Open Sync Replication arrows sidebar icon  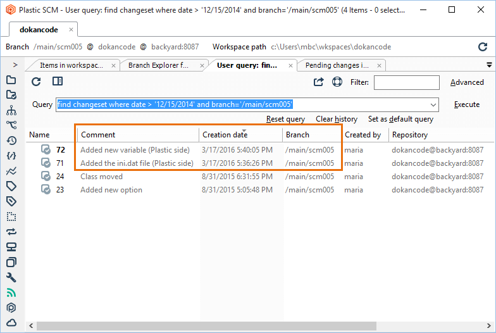(x=11, y=232)
